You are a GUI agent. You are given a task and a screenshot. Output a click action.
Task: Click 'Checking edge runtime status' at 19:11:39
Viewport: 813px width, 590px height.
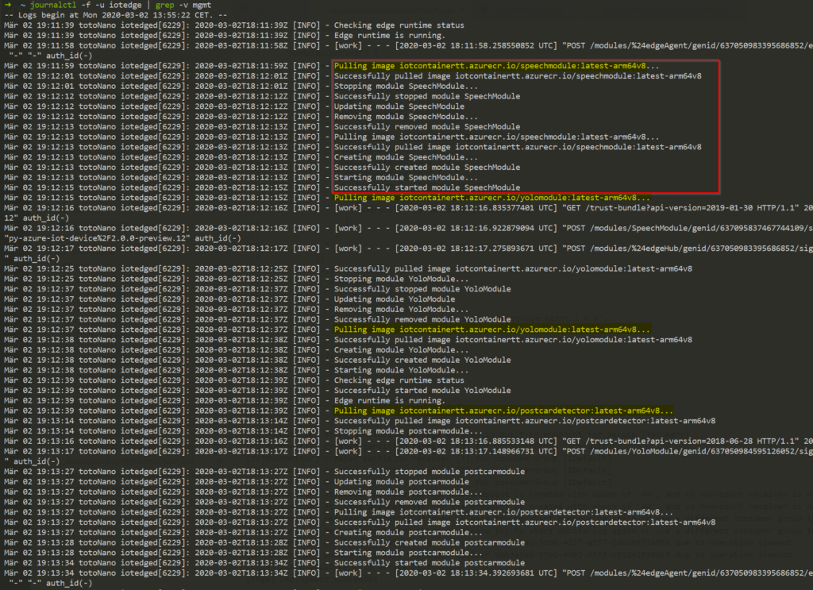pyautogui.click(x=399, y=25)
